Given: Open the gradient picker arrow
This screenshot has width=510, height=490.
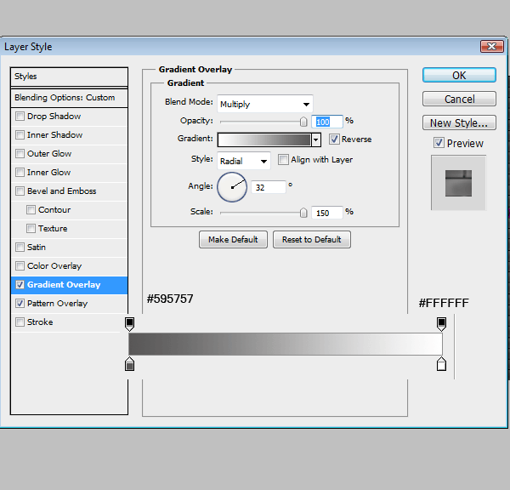Looking at the screenshot, I should [x=316, y=140].
